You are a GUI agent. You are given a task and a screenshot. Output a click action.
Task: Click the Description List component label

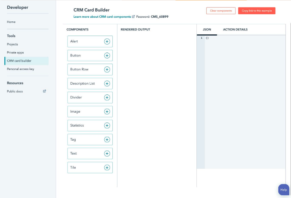[82, 83]
